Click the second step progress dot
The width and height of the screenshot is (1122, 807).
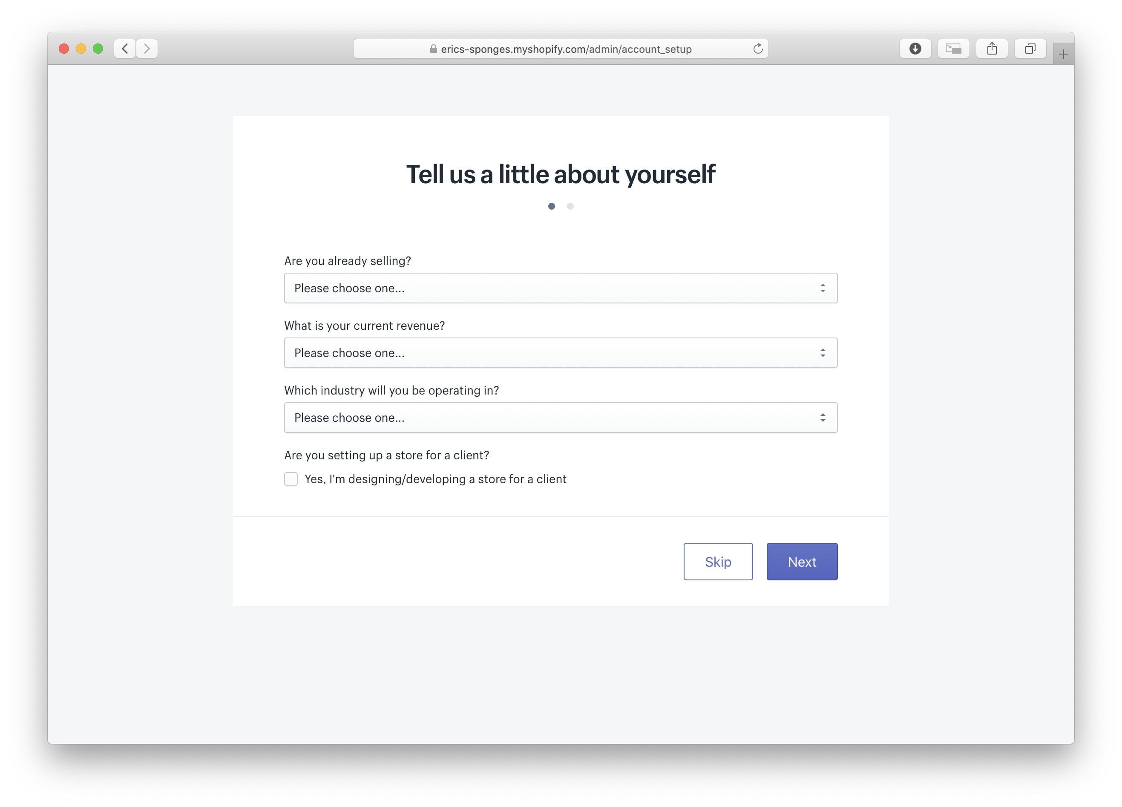[x=570, y=206]
